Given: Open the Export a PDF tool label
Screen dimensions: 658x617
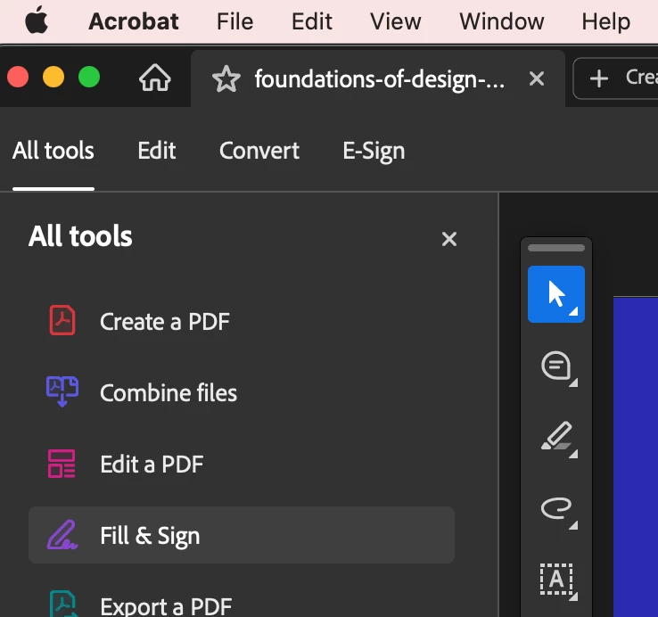Looking at the screenshot, I should coord(166,607).
